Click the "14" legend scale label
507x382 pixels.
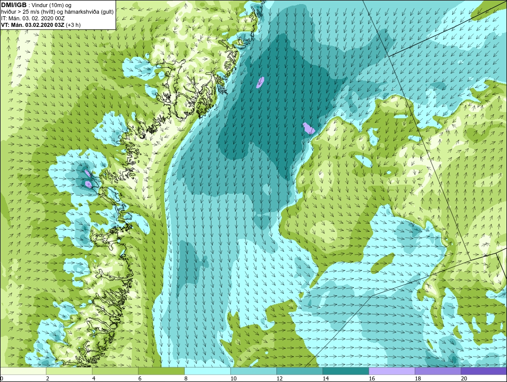[x=325, y=378]
